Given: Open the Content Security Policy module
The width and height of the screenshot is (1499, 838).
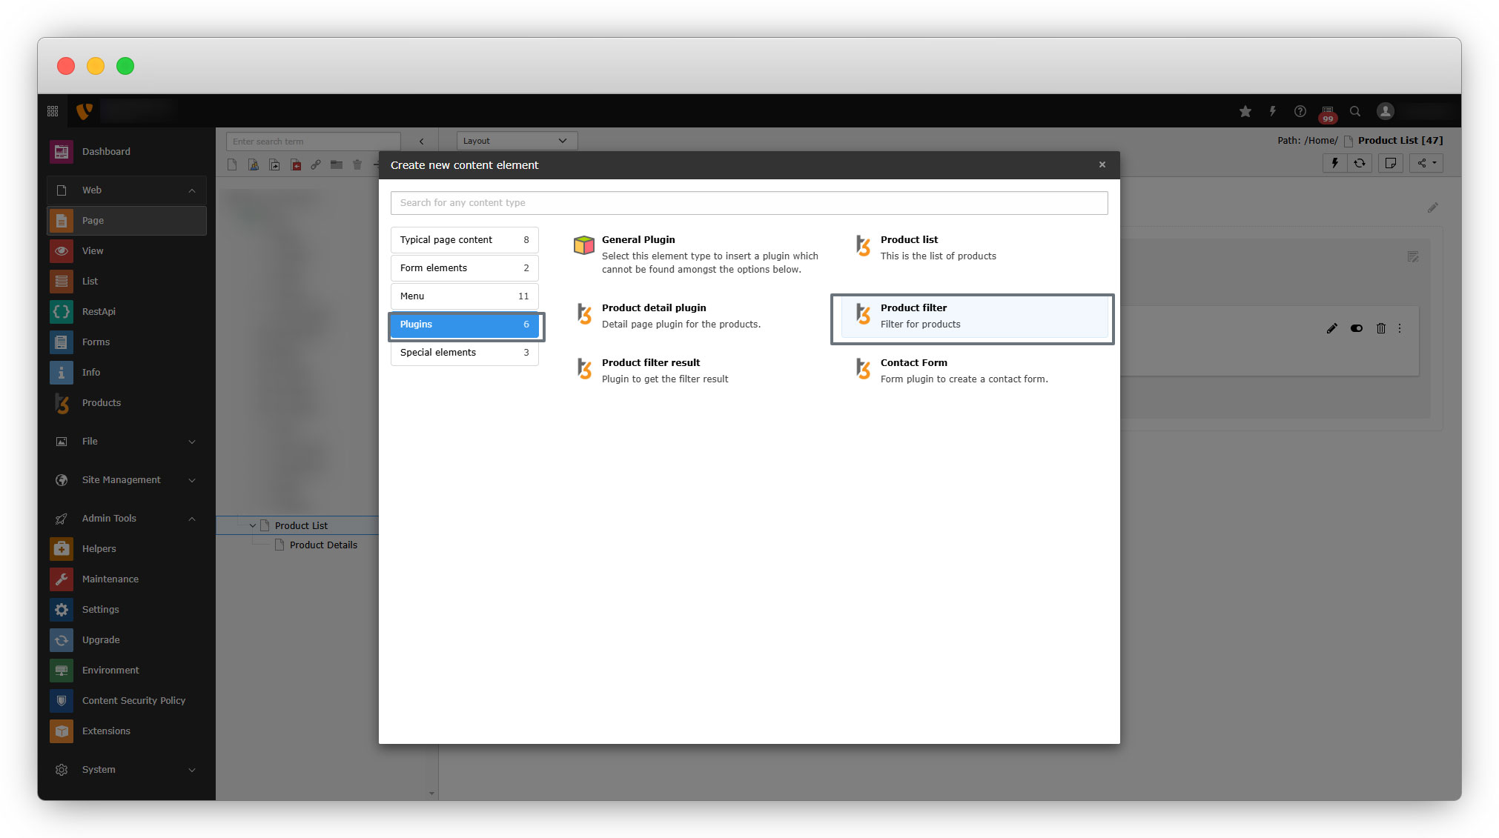Looking at the screenshot, I should [x=133, y=700].
